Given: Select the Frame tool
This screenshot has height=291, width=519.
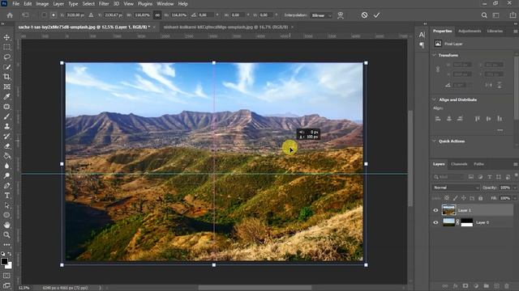Looking at the screenshot, I should (x=6, y=86).
